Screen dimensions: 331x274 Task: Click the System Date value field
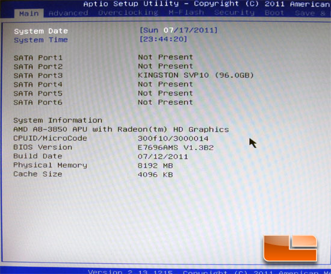[x=178, y=30]
